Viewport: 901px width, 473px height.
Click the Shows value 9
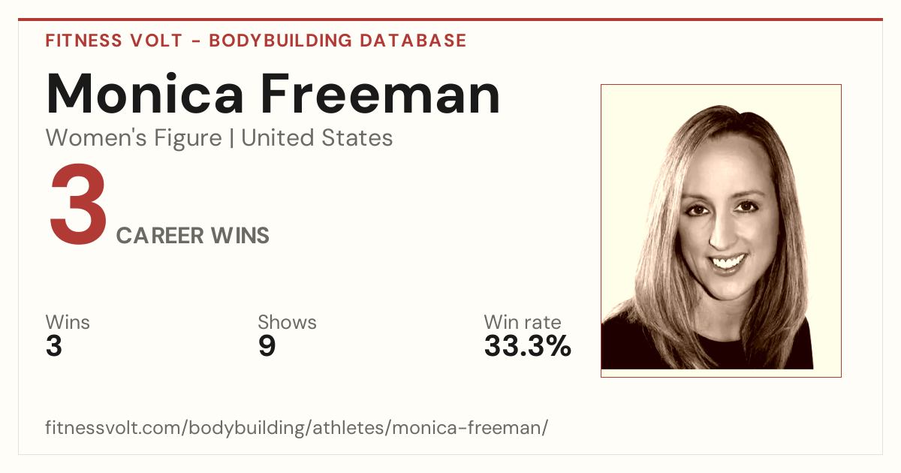click(267, 346)
